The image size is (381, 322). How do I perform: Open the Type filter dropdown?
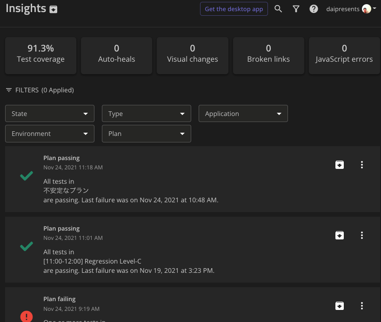click(147, 114)
